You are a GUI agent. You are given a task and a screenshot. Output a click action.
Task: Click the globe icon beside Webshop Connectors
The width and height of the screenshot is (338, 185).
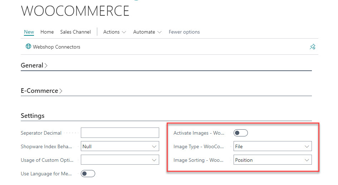pos(28,46)
